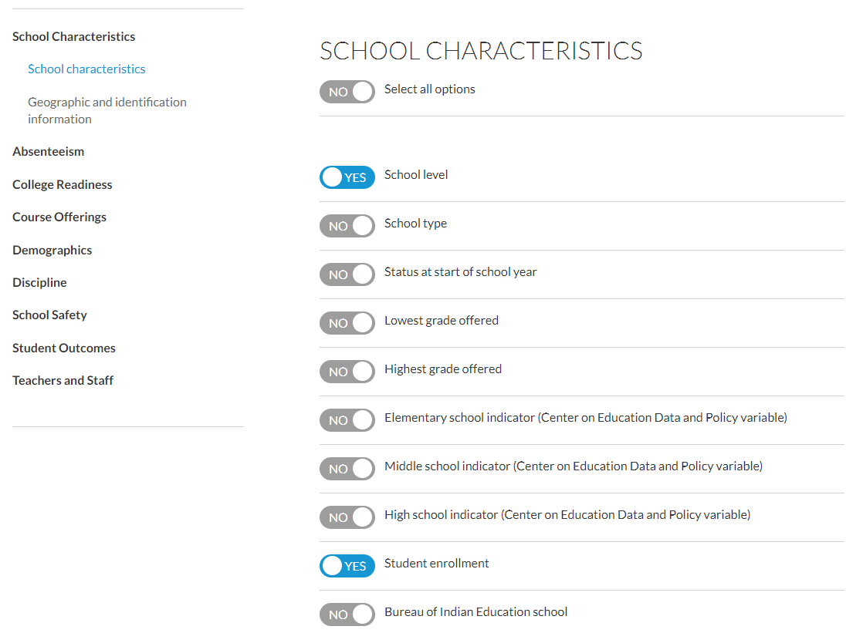Turn off the School level toggle
The image size is (863, 633).
pos(347,177)
